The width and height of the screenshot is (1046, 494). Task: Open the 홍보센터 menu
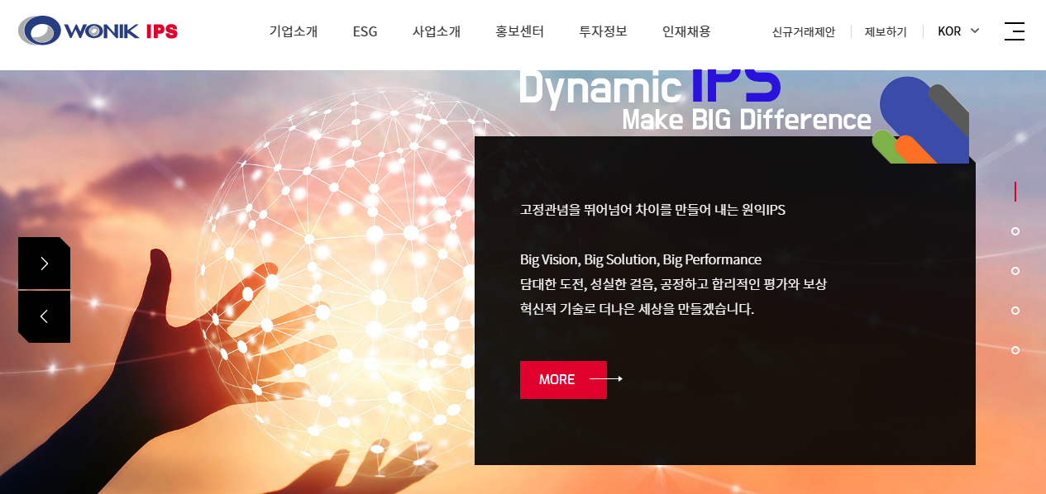[519, 31]
